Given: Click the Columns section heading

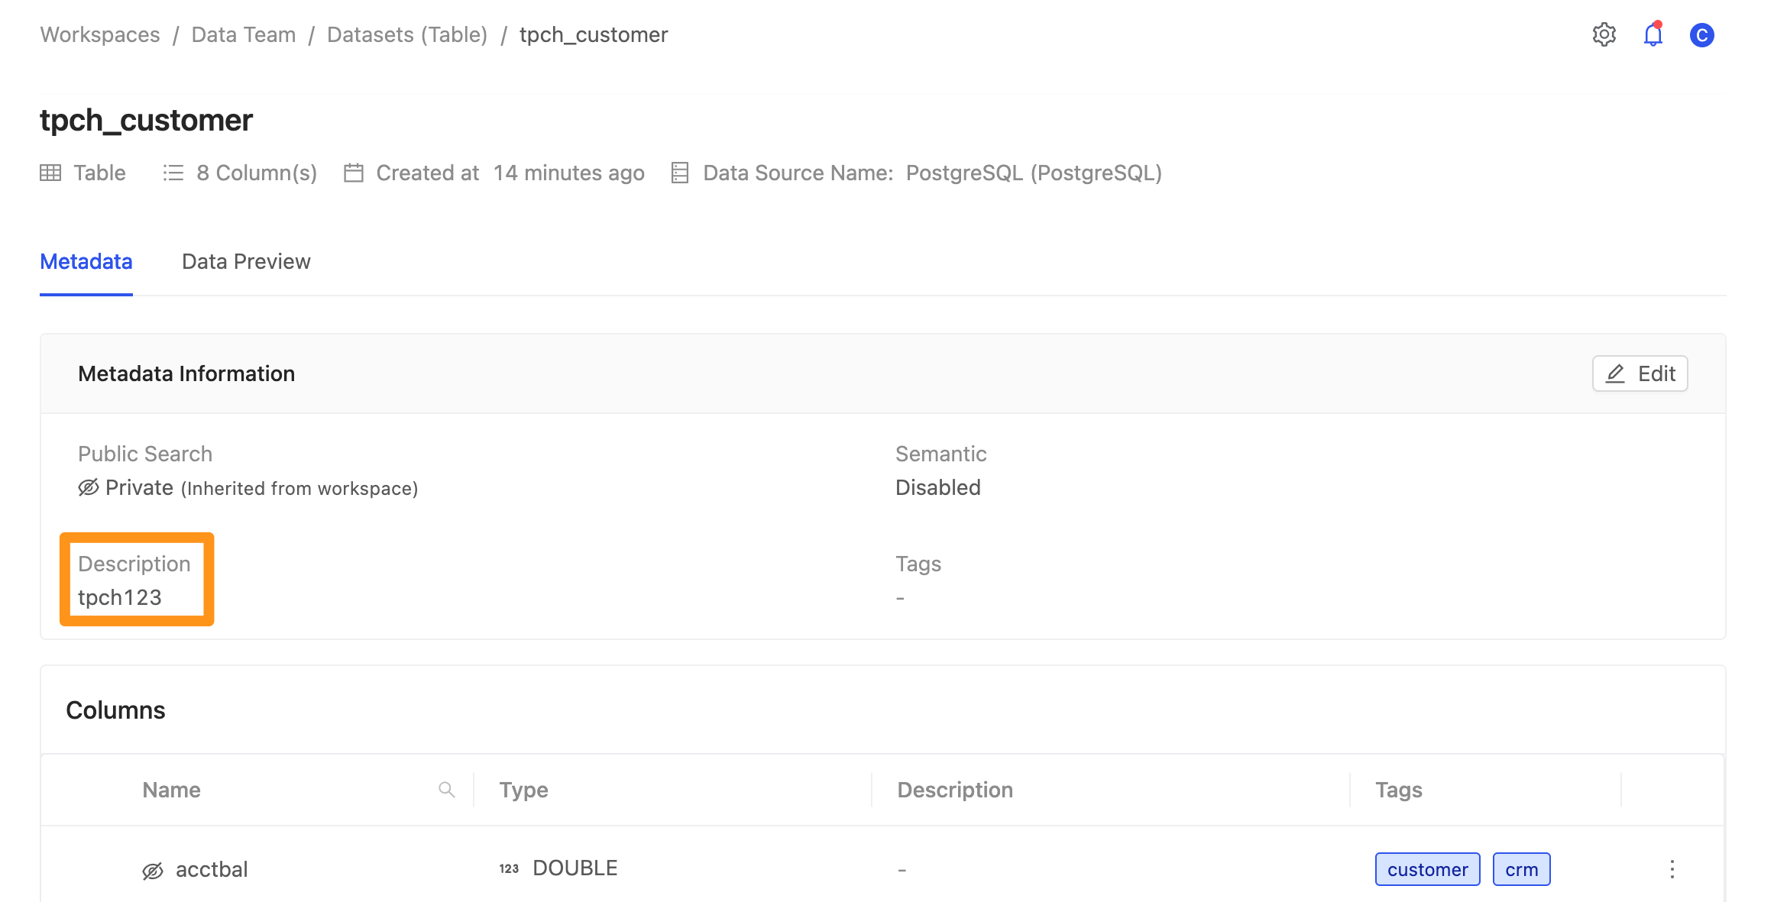Looking at the screenshot, I should (115, 710).
